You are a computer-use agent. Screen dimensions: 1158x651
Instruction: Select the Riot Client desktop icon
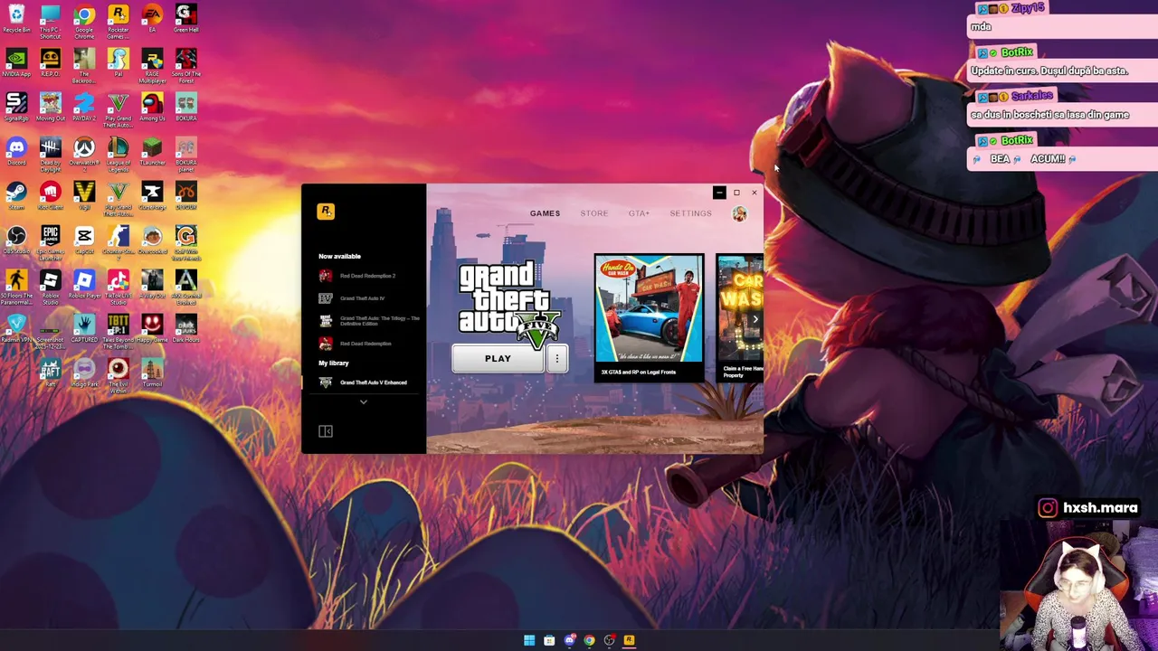(50, 196)
